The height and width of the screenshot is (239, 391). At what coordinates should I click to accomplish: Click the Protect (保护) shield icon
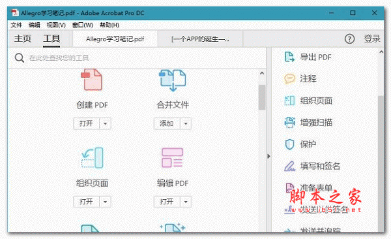coord(289,144)
